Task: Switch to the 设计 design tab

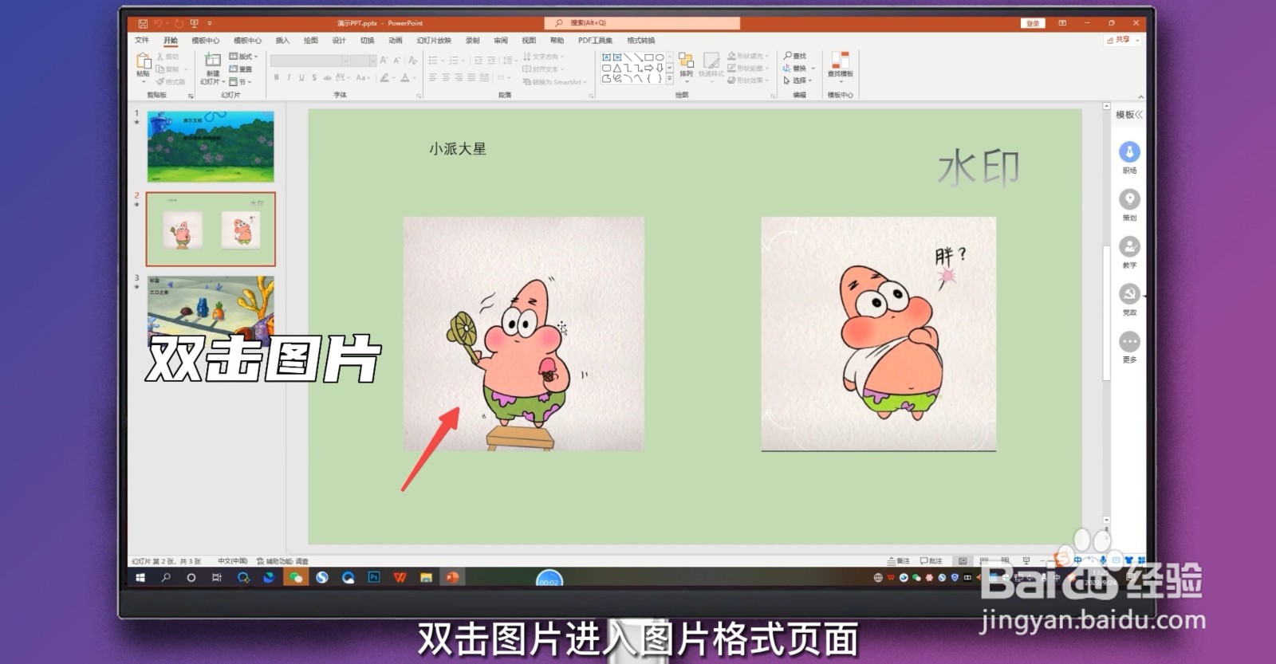Action: point(339,40)
